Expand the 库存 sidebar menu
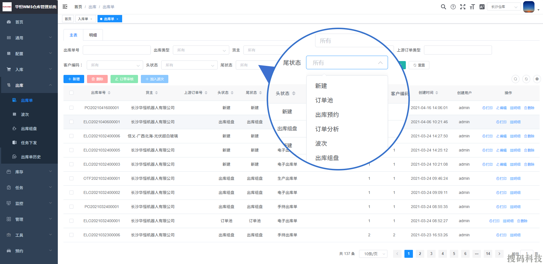Viewport: 543px width, 264px height. coord(29,172)
